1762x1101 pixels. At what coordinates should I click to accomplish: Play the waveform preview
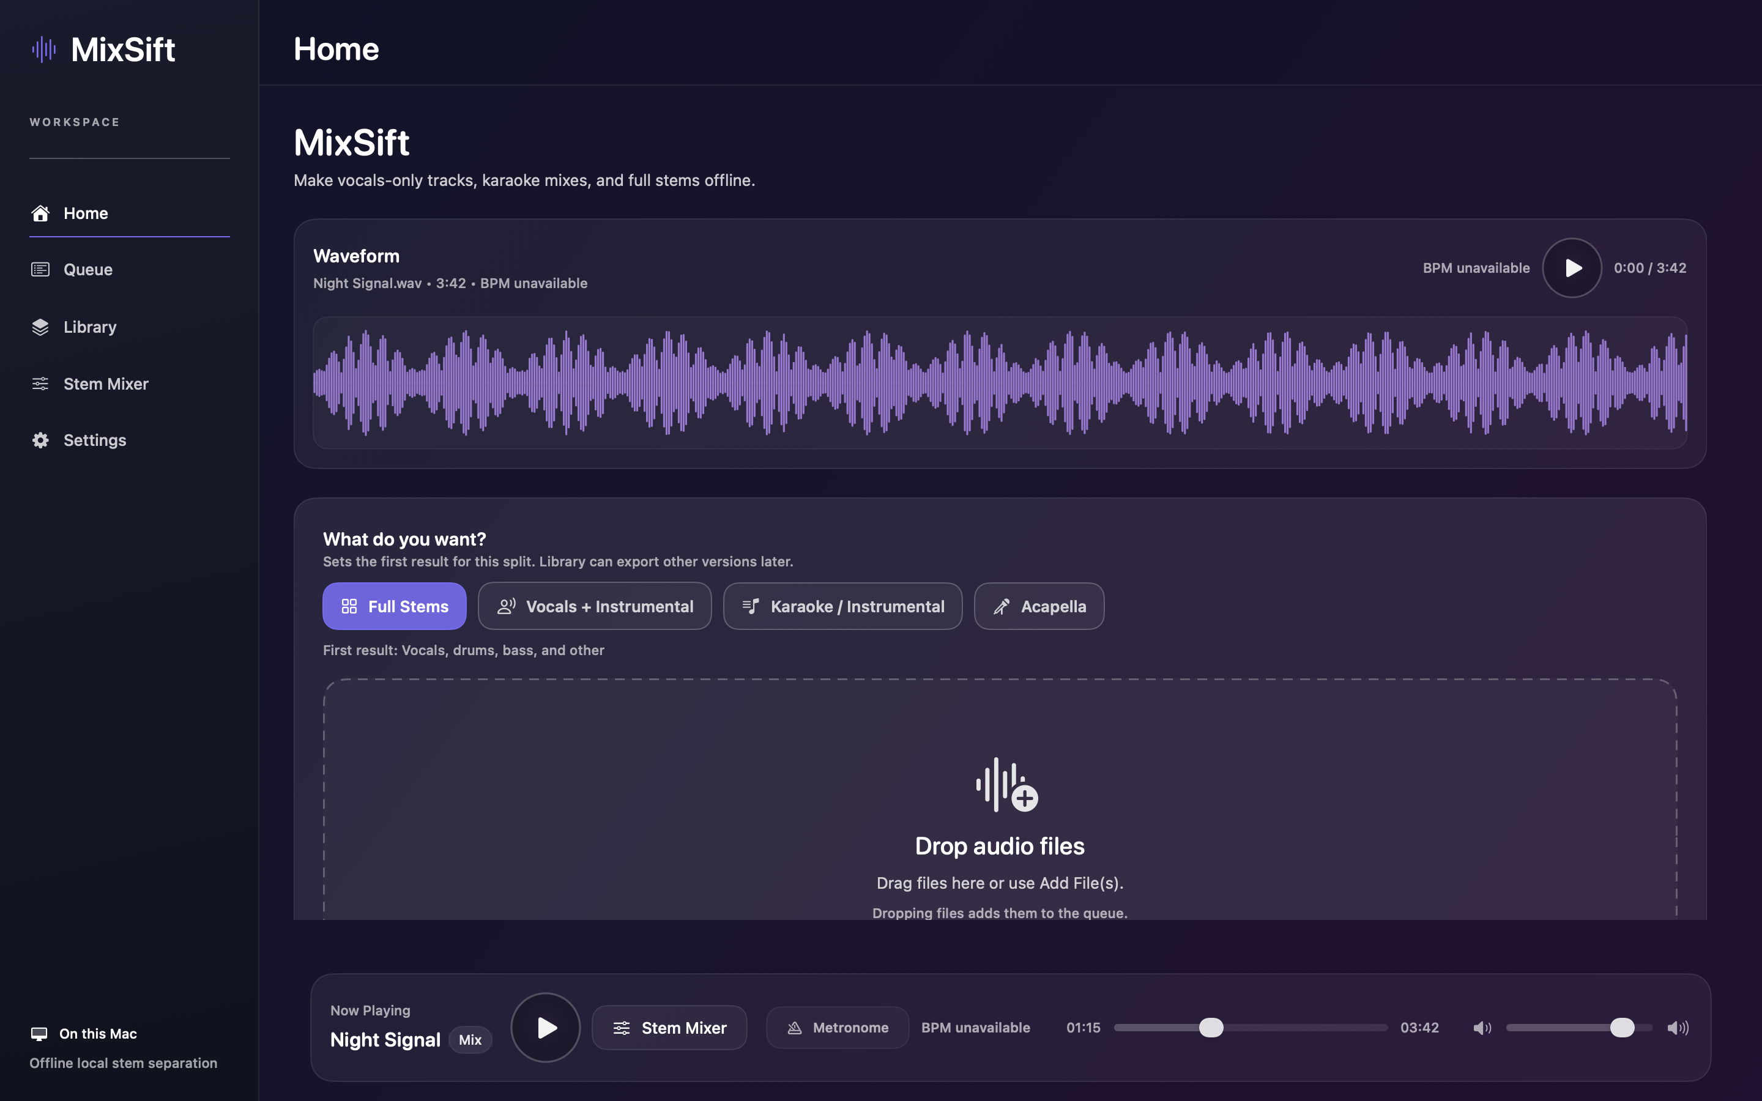pyautogui.click(x=1572, y=268)
